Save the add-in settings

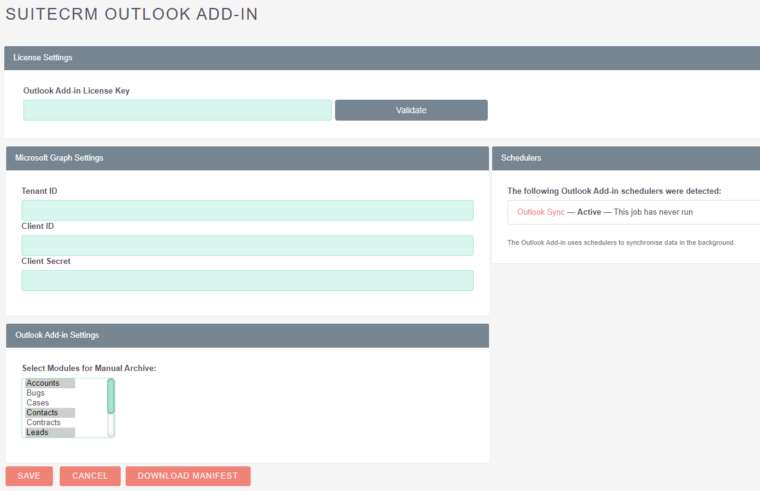[x=29, y=476]
